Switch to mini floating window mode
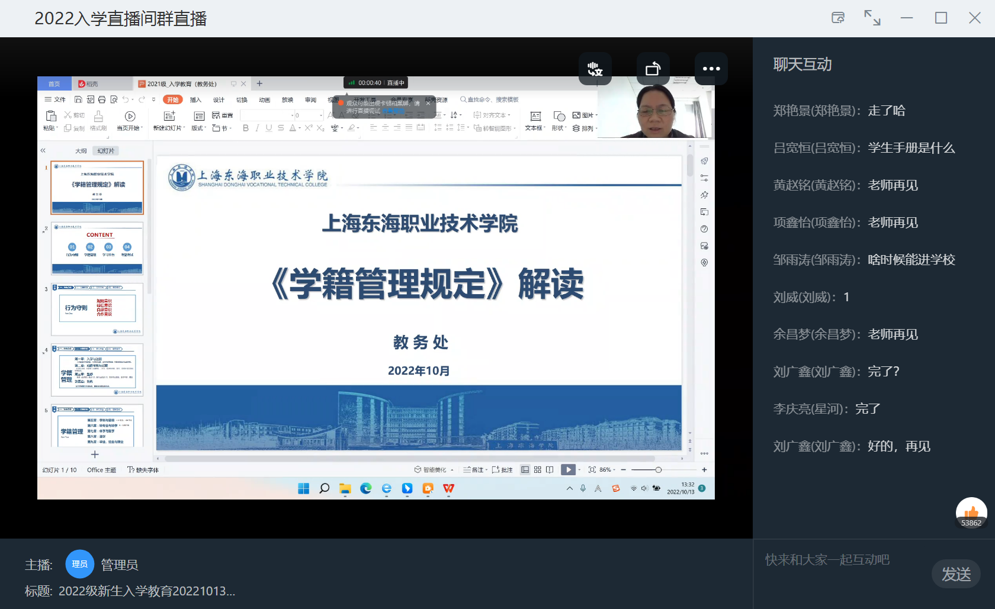 pos(838,18)
